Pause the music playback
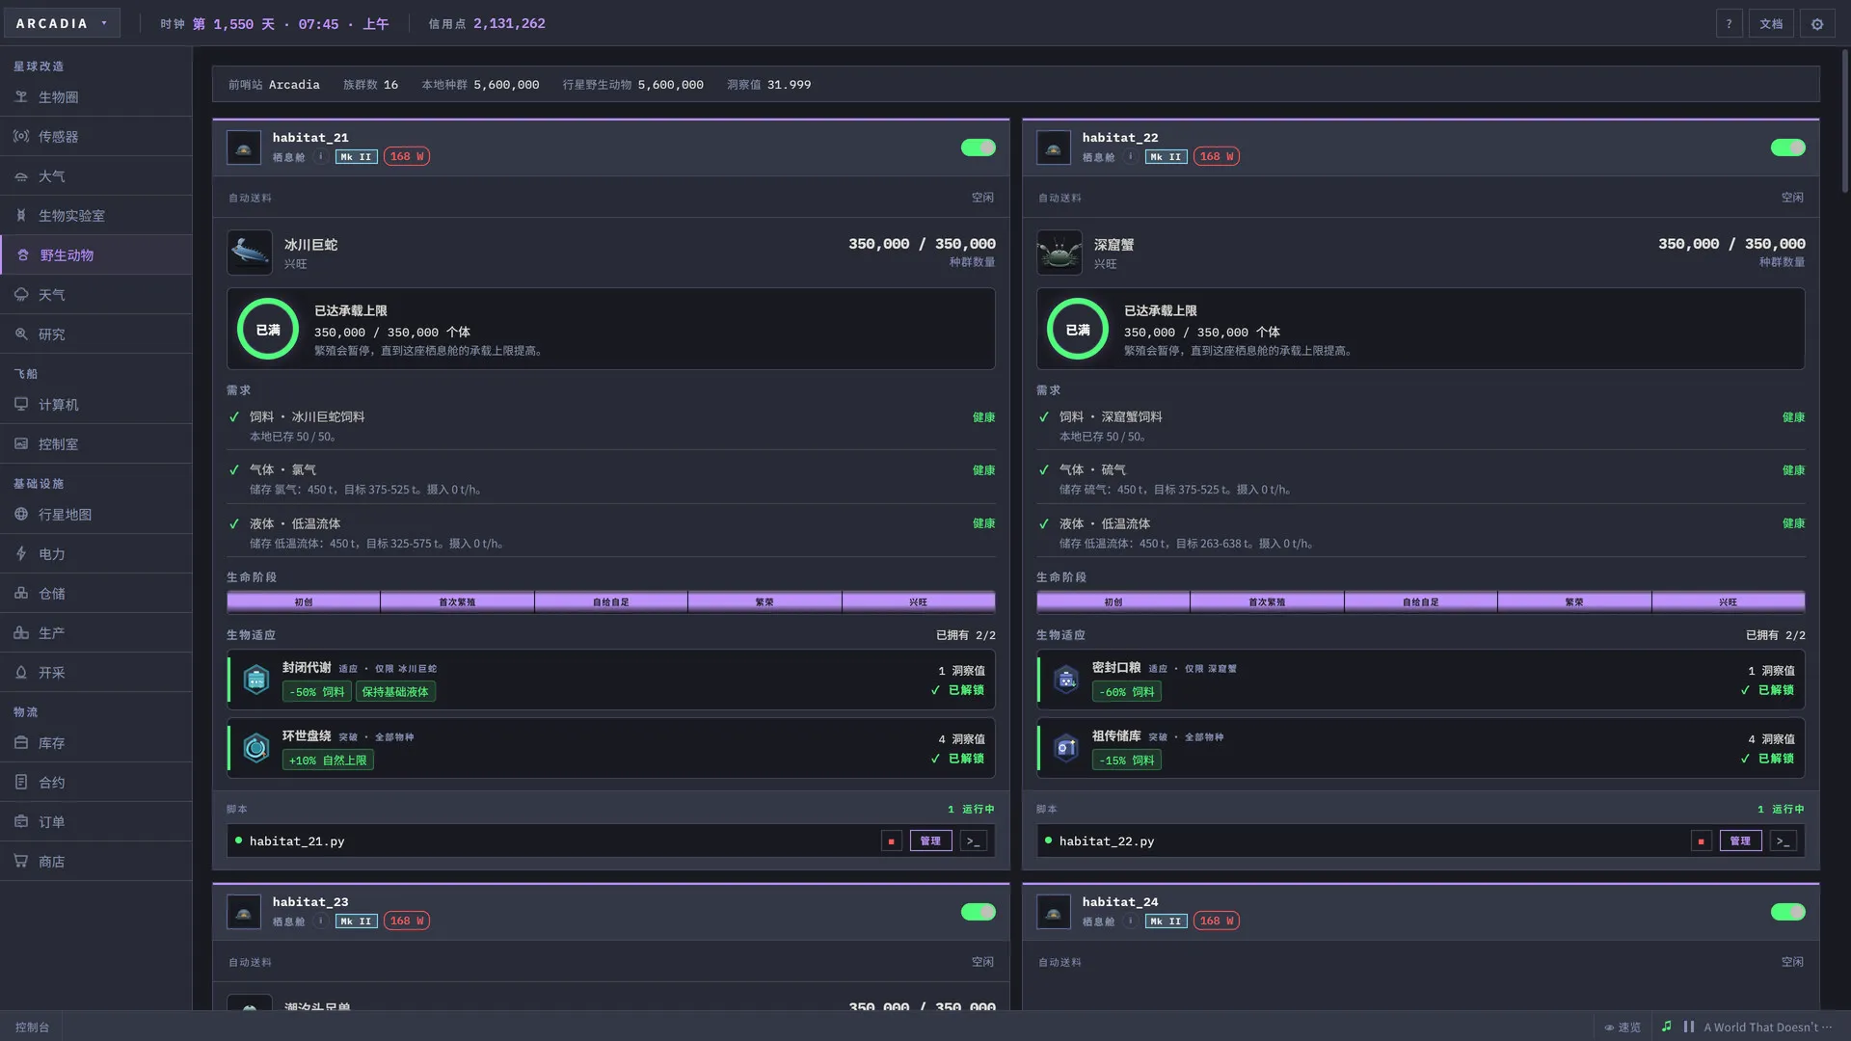The image size is (1851, 1041). [x=1689, y=1027]
